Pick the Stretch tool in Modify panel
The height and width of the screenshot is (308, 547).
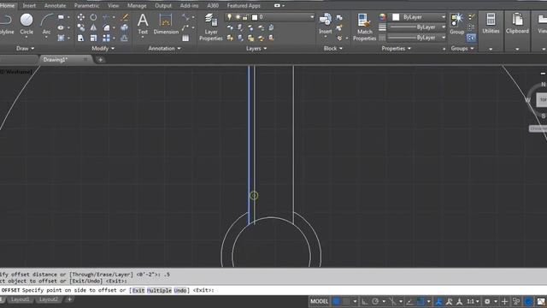(x=81, y=38)
